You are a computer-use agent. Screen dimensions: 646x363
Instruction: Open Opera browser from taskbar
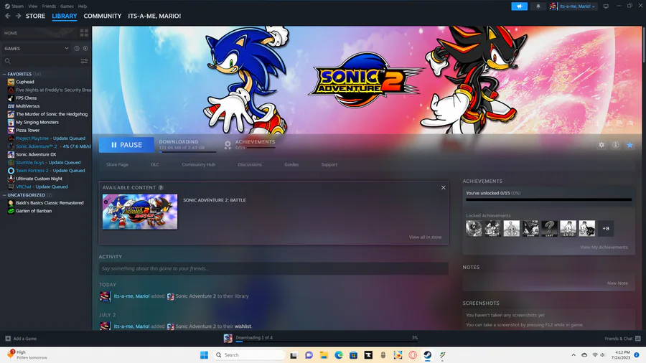[x=413, y=355]
